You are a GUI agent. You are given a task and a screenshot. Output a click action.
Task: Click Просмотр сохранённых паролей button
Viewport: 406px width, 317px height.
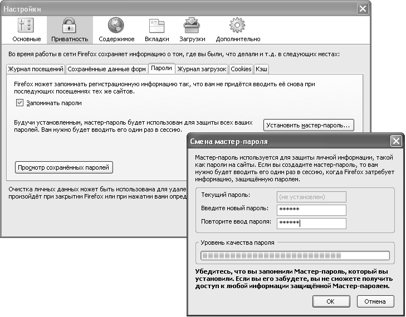tap(63, 167)
